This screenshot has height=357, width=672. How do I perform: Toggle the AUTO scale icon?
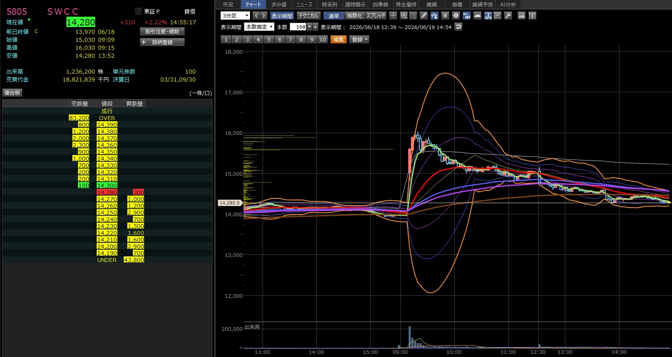point(488,16)
